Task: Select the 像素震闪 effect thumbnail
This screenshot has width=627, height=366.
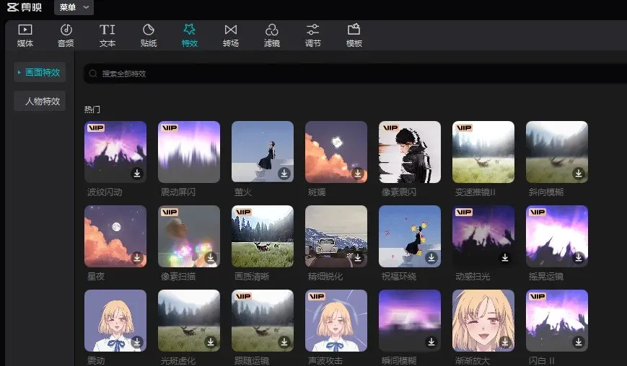Action: click(410, 152)
